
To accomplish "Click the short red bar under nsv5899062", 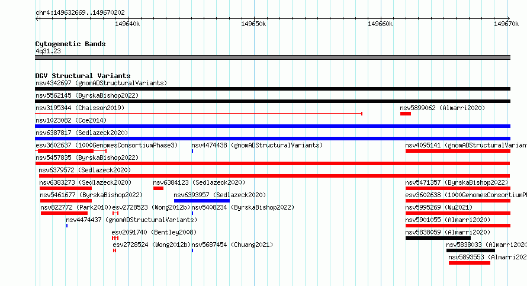I will 406,114.
